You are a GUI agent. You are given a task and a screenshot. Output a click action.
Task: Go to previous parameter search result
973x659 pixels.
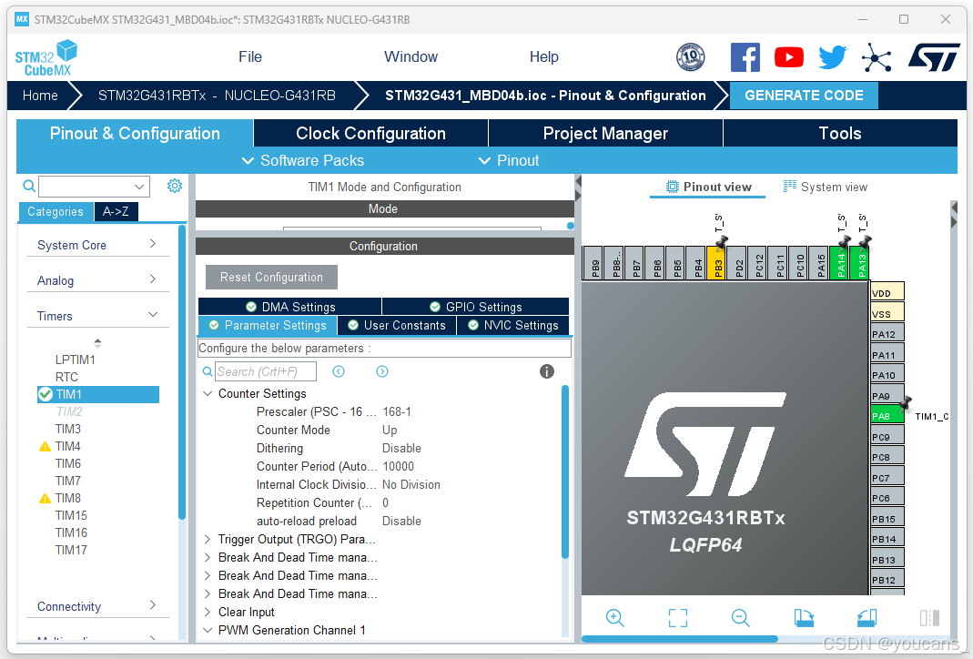click(x=339, y=371)
